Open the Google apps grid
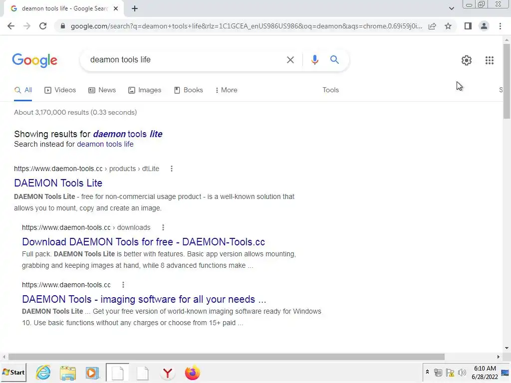511x383 pixels. 490,60
